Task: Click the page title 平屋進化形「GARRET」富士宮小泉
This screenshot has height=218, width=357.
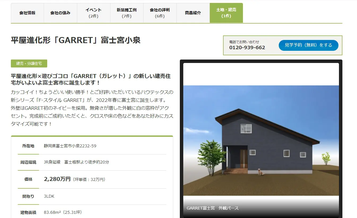Action: [x=76, y=40]
